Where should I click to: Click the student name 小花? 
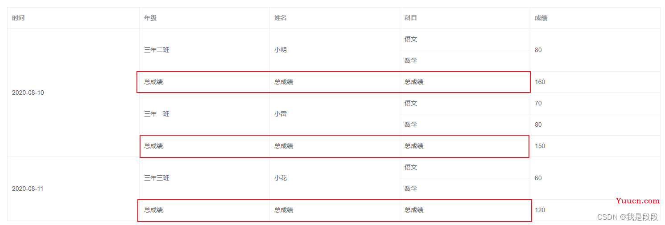281,178
